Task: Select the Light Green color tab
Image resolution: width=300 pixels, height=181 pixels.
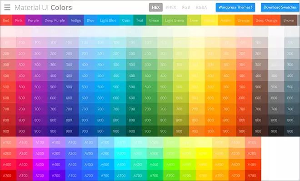Action: (x=175, y=20)
